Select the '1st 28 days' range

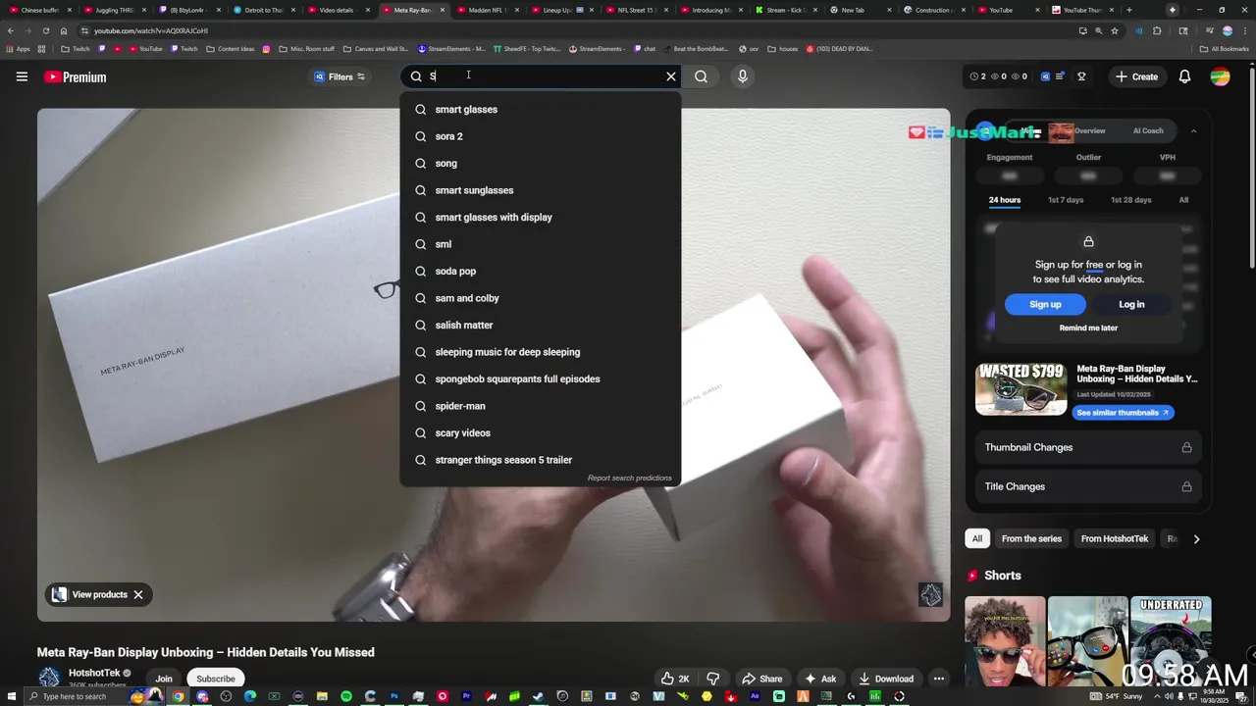click(1131, 200)
